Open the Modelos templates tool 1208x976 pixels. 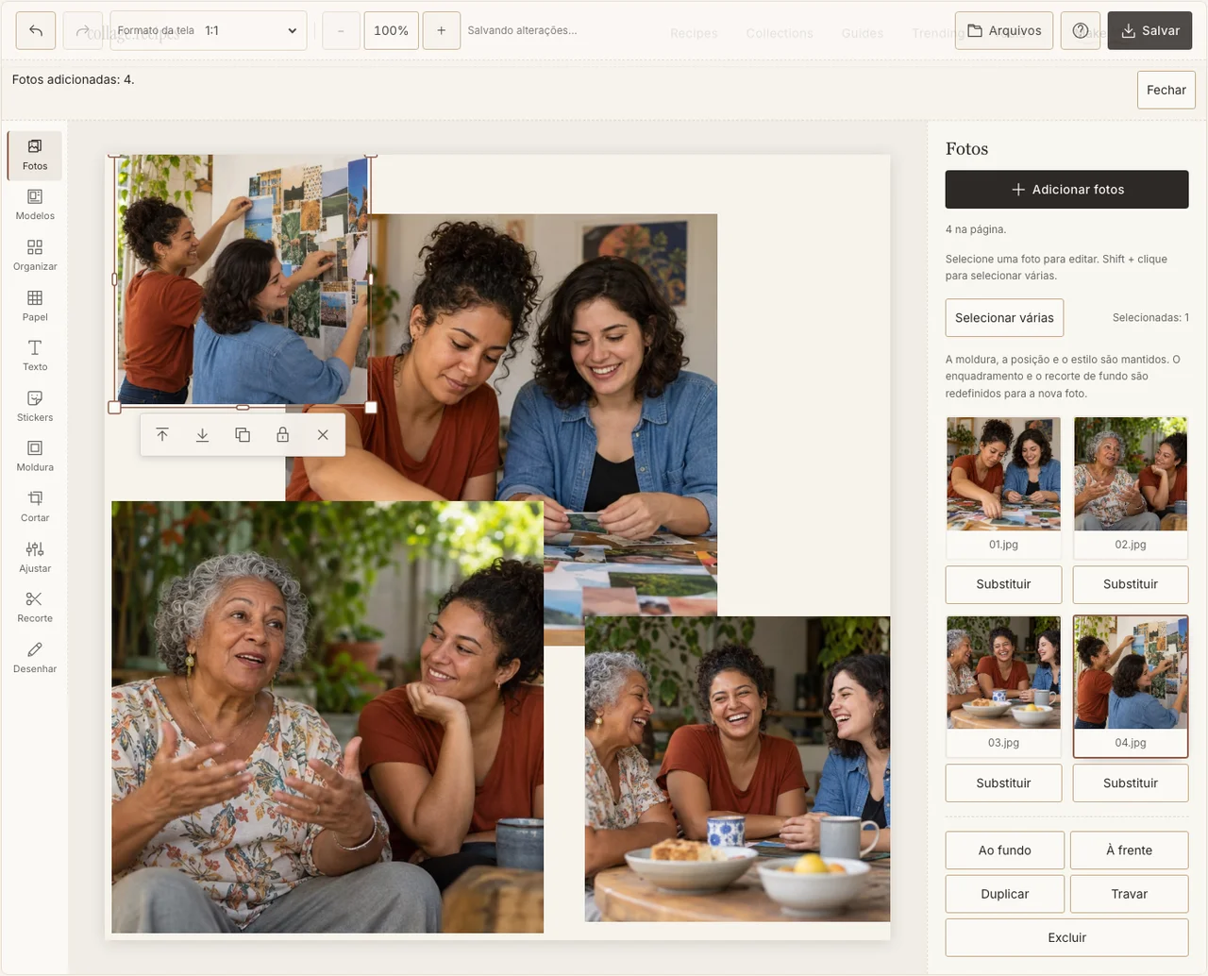click(x=35, y=205)
